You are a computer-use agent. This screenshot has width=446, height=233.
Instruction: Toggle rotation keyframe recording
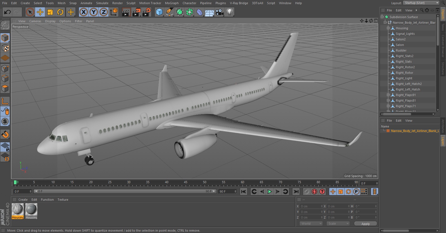pyautogui.click(x=348, y=192)
